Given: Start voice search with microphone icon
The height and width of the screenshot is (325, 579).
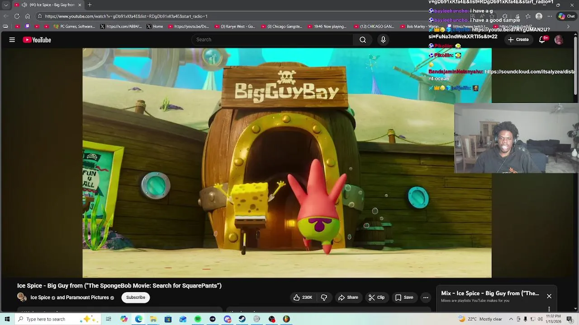Looking at the screenshot, I should pyautogui.click(x=383, y=40).
